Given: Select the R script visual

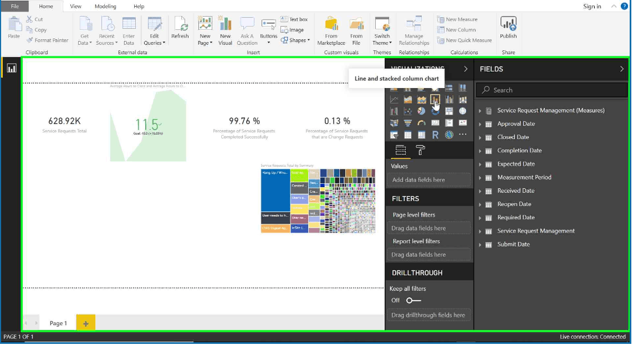Looking at the screenshot, I should coord(435,135).
